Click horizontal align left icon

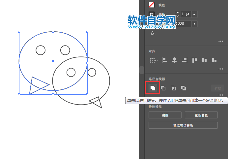[x=164, y=60]
